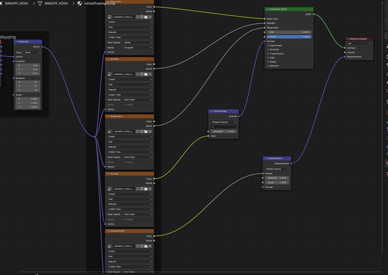Image resolution: width=388 pixels, height=275 pixels.
Task: Browse image datablock icon in Roughness node
Action: 110,131
